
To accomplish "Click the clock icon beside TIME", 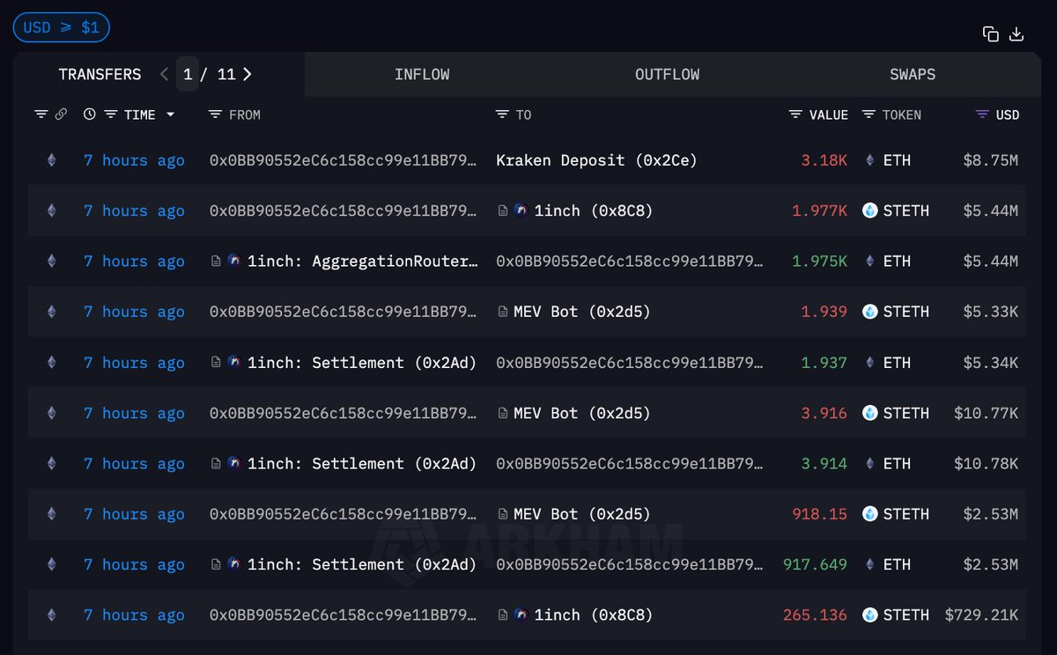I will [90, 114].
